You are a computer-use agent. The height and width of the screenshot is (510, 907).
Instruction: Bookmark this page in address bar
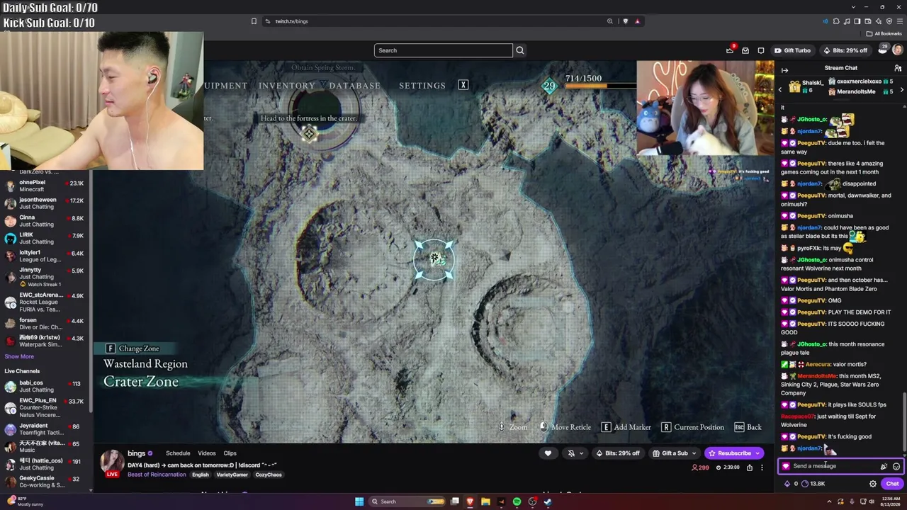[254, 21]
